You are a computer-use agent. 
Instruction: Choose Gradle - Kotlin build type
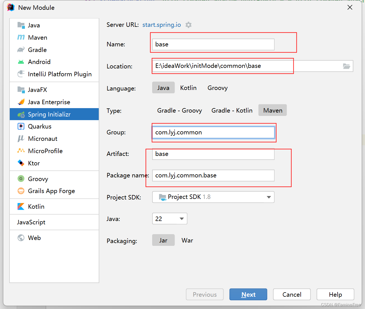tap(232, 110)
